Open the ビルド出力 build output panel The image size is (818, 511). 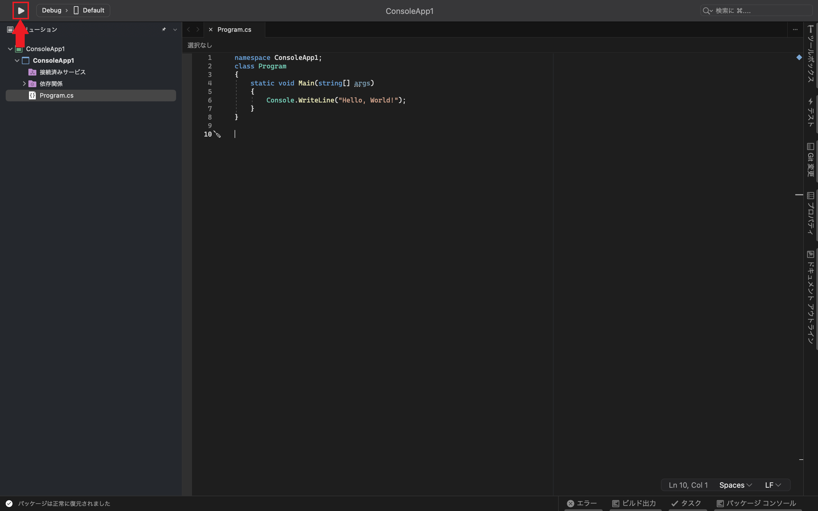pyautogui.click(x=634, y=503)
